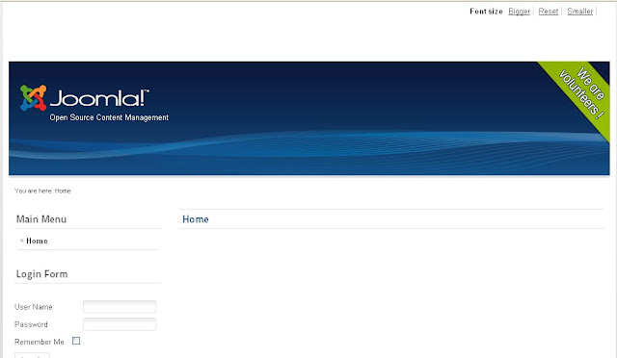Focus the User Name input field
Screen dimensions: 617x358
coord(120,307)
